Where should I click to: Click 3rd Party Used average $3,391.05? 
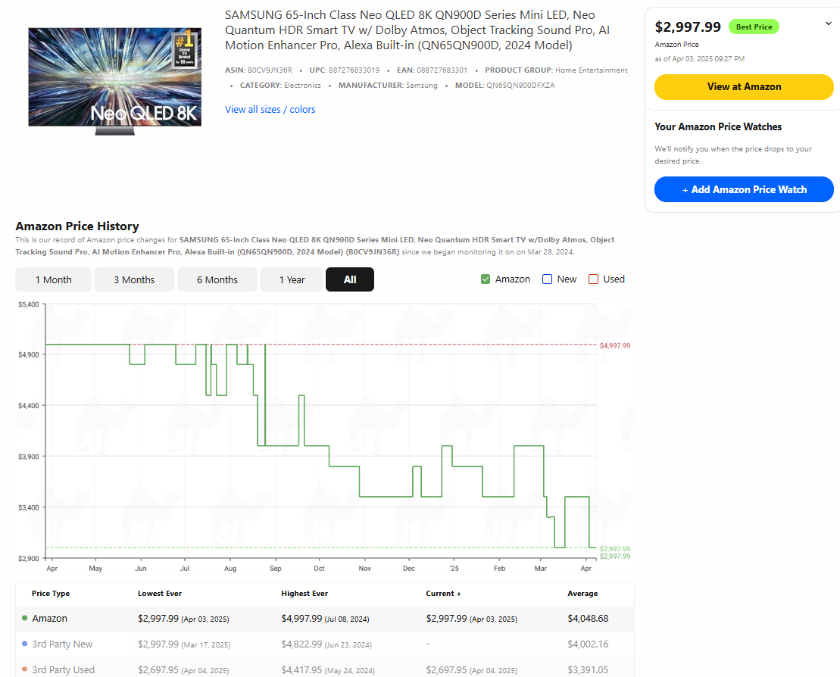[588, 670]
